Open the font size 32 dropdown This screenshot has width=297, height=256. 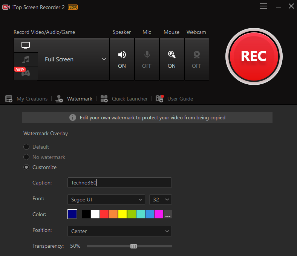(x=160, y=199)
